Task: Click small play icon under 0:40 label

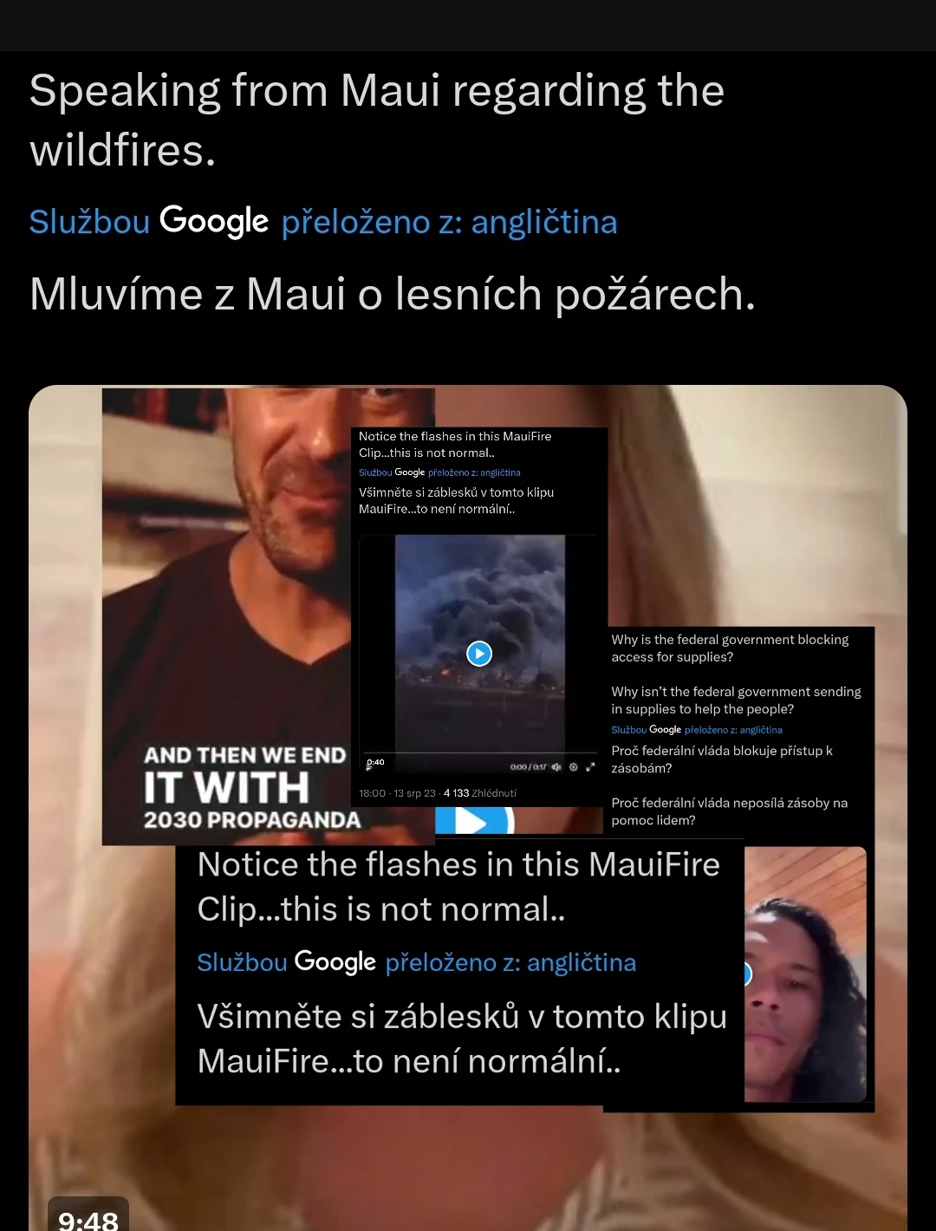Action: (370, 770)
